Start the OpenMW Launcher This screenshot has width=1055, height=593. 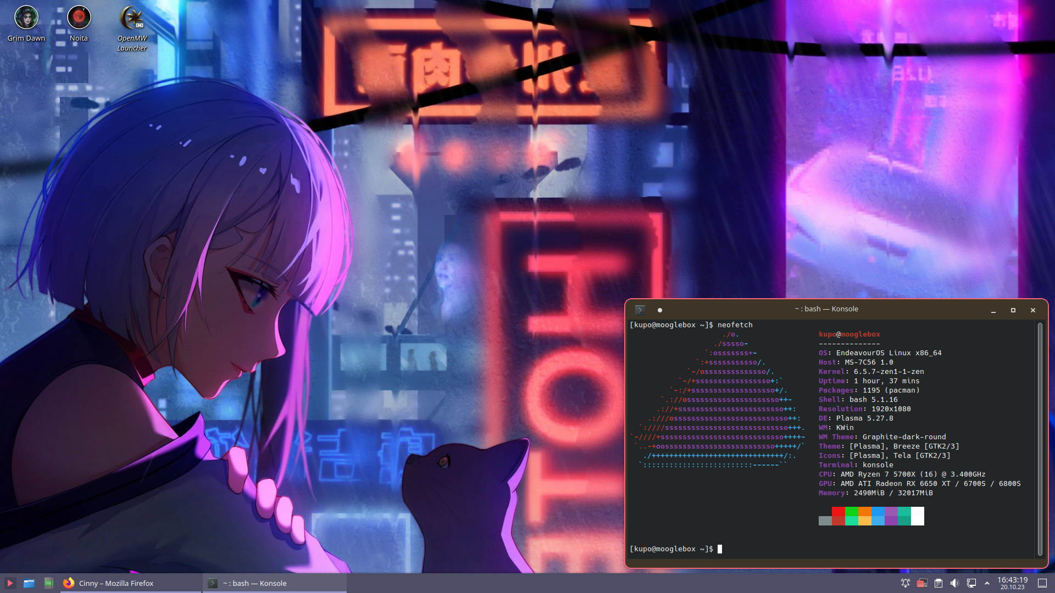(x=131, y=16)
